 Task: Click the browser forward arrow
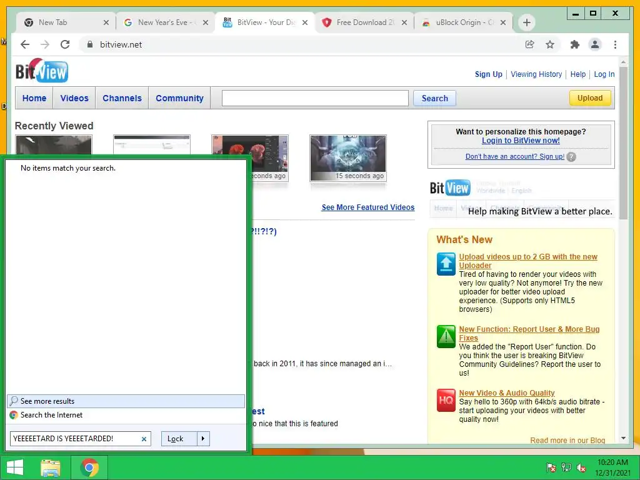click(45, 44)
